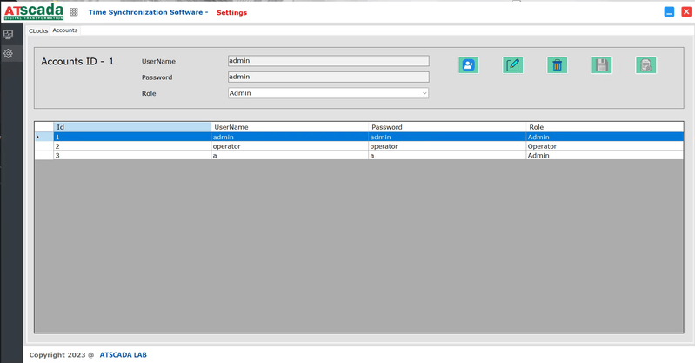Select the Accounts tab
This screenshot has height=363, width=695.
tap(65, 30)
